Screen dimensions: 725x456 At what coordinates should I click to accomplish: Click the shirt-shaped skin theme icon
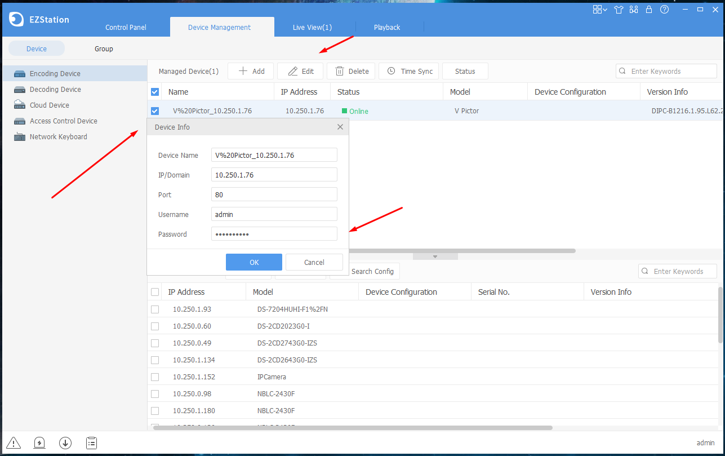coord(619,10)
